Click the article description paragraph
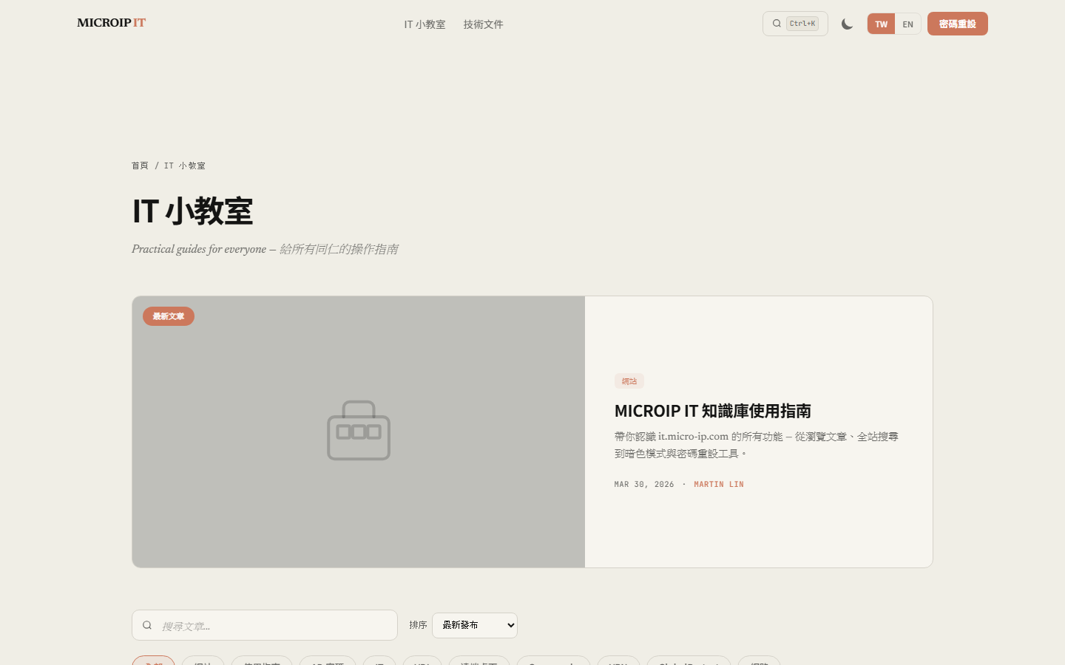 (757, 445)
